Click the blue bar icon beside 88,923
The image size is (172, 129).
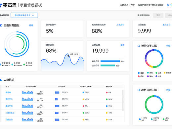(57, 92)
